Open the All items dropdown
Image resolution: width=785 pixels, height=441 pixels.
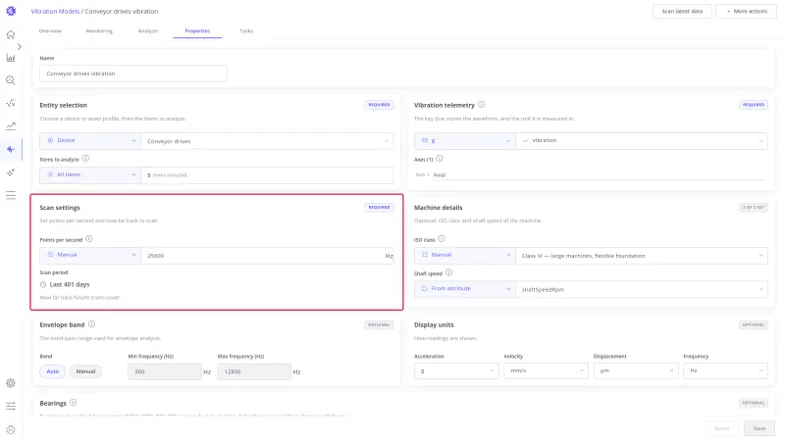tap(90, 175)
